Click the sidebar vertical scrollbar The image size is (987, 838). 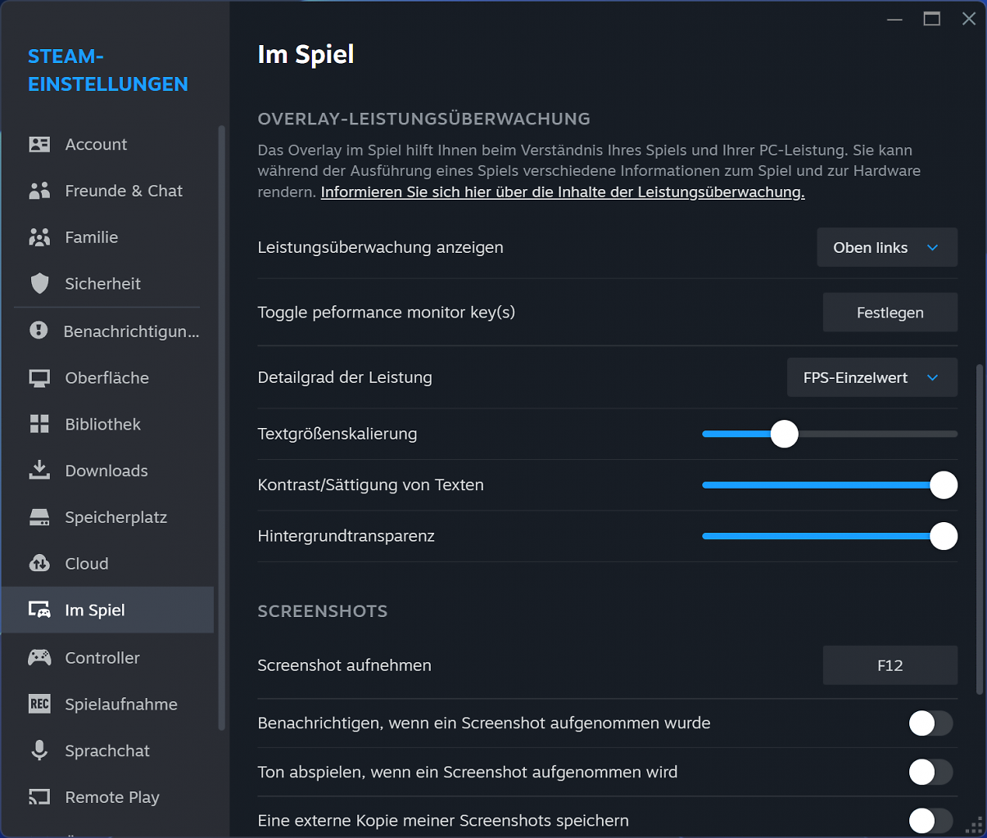[x=221, y=427]
